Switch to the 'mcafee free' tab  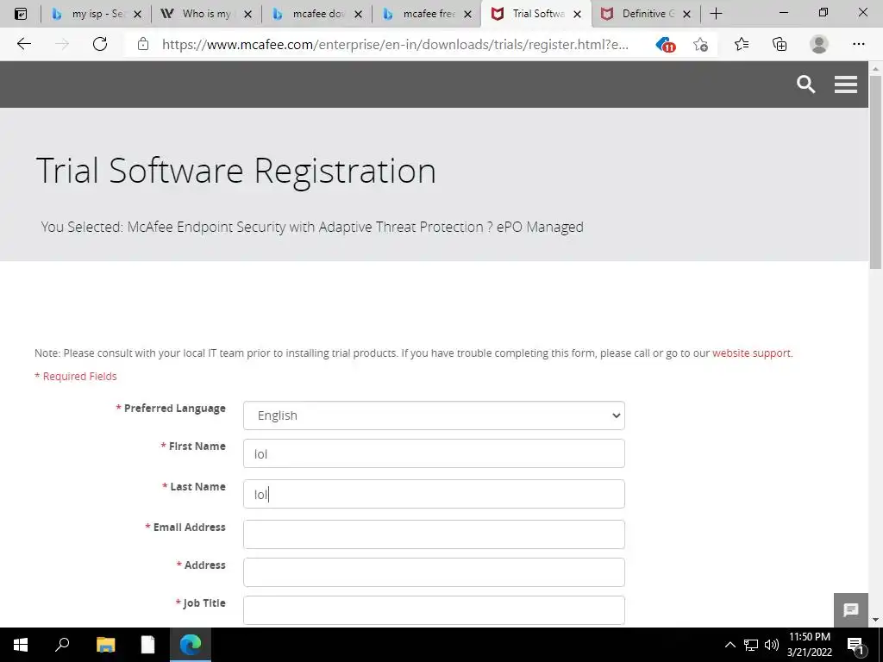point(427,14)
